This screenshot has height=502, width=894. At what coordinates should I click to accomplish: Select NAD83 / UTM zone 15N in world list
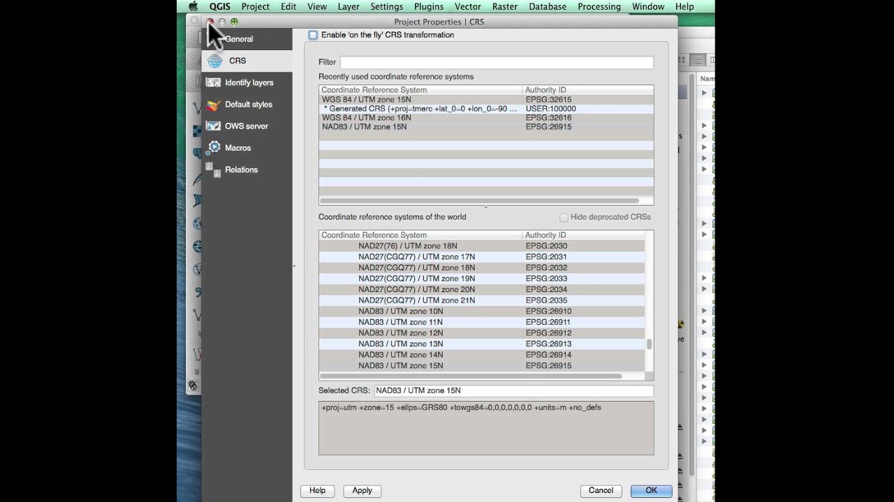tap(483, 366)
